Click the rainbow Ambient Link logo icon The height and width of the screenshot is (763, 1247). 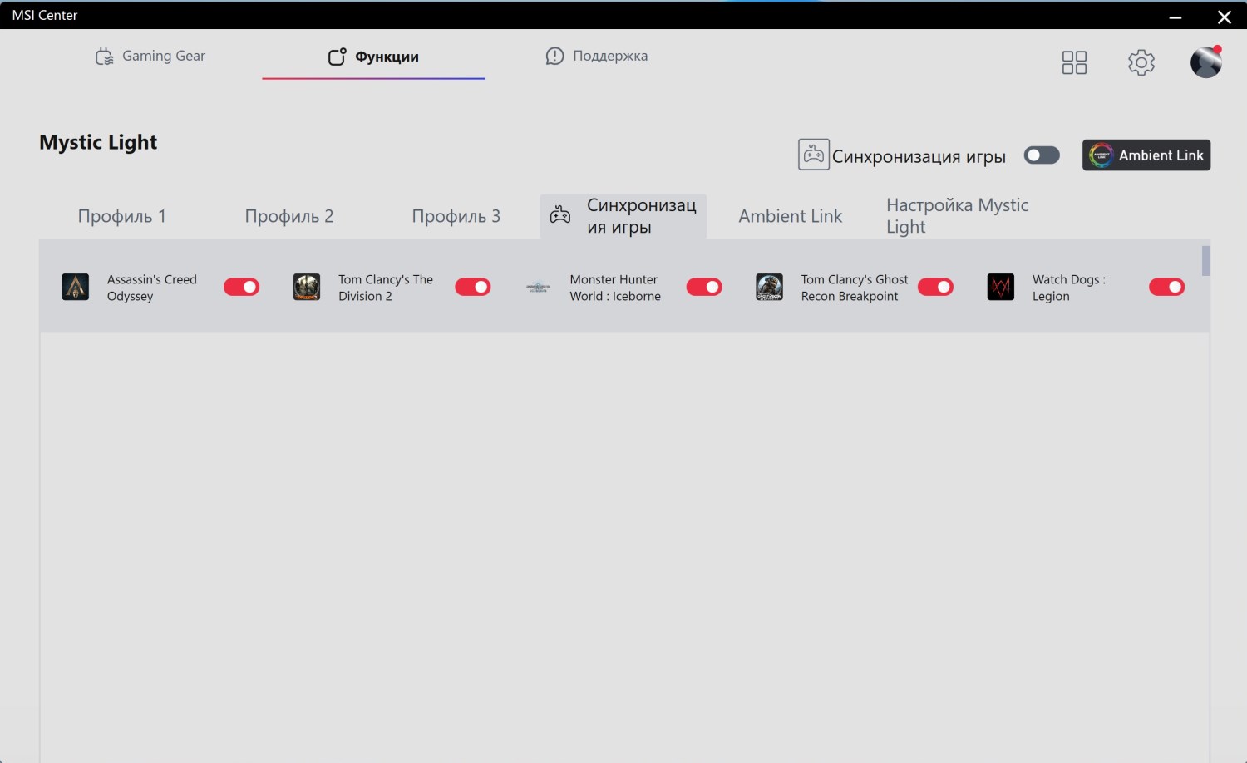click(1101, 155)
